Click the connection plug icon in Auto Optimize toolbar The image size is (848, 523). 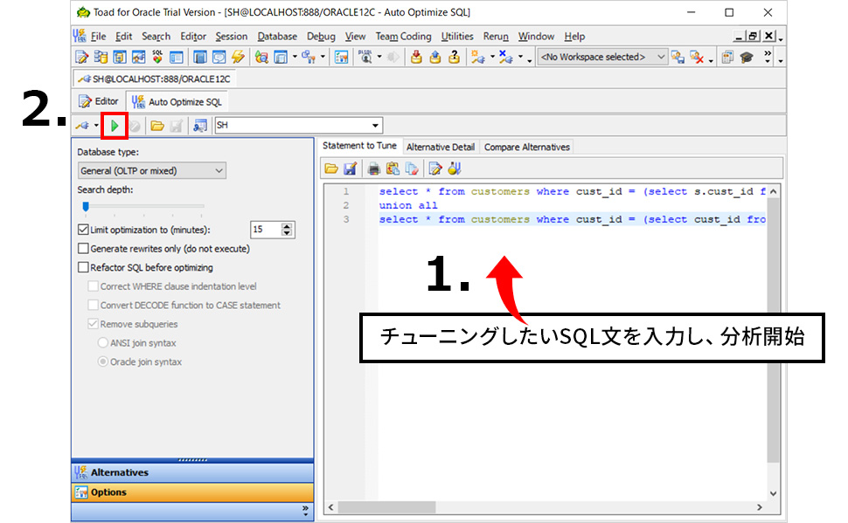coord(83,126)
